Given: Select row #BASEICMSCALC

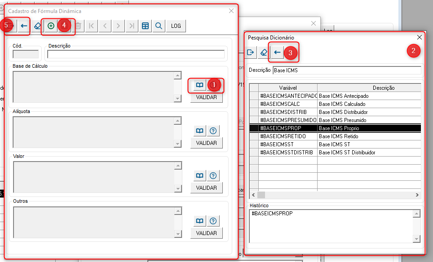Looking at the screenshot, I should pyautogui.click(x=335, y=104).
